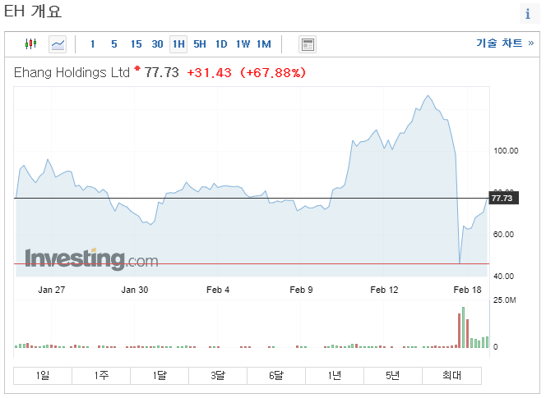The width and height of the screenshot is (546, 398).
Task: Switch to candlestick chart type
Action: 30,43
